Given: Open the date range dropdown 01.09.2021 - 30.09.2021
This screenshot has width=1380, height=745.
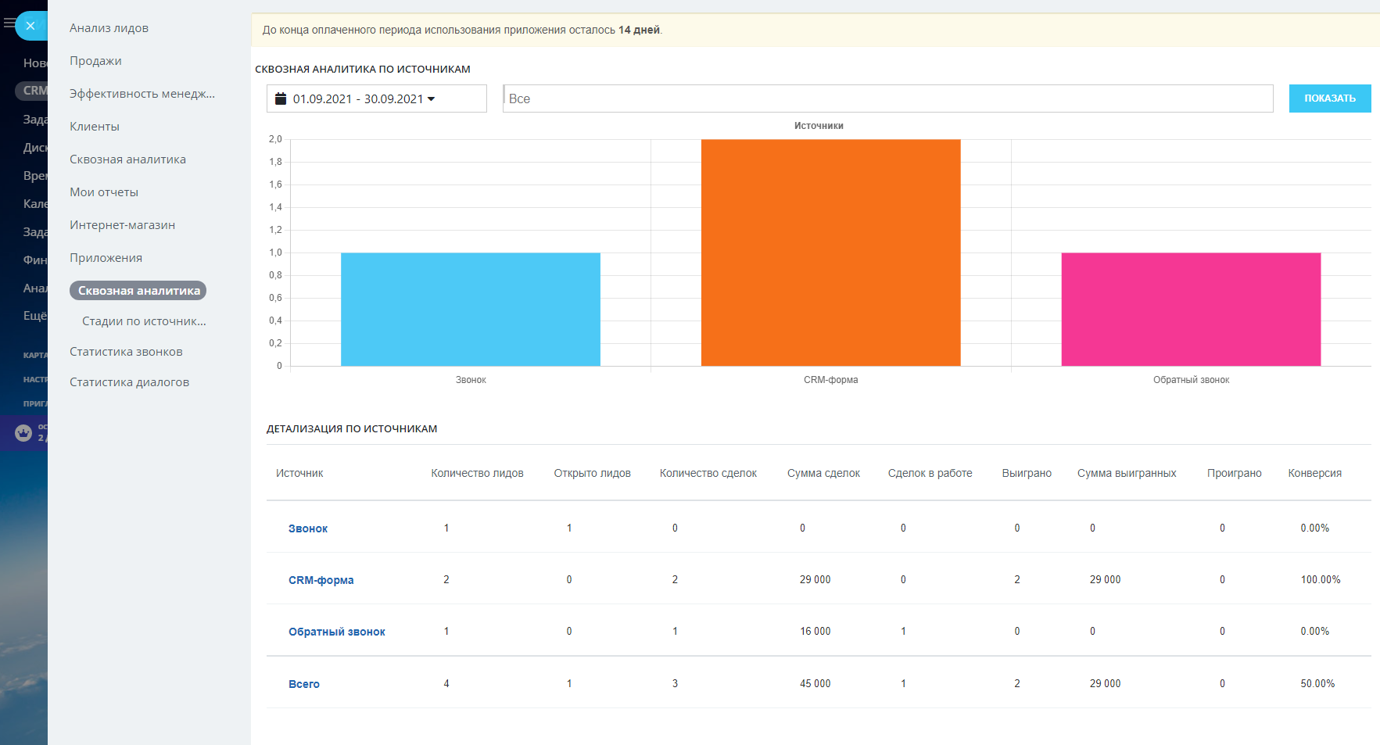Looking at the screenshot, I should pyautogui.click(x=376, y=98).
